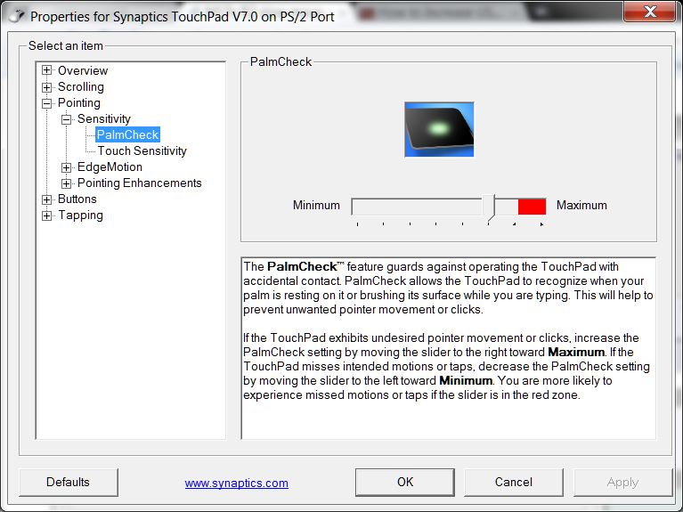
Task: Close the Synaptics properties window
Action: click(650, 12)
